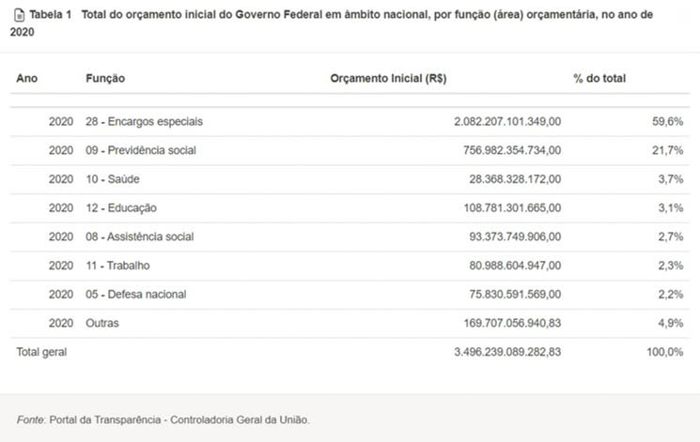Click the 100,0% total percentage cell

coord(664,352)
